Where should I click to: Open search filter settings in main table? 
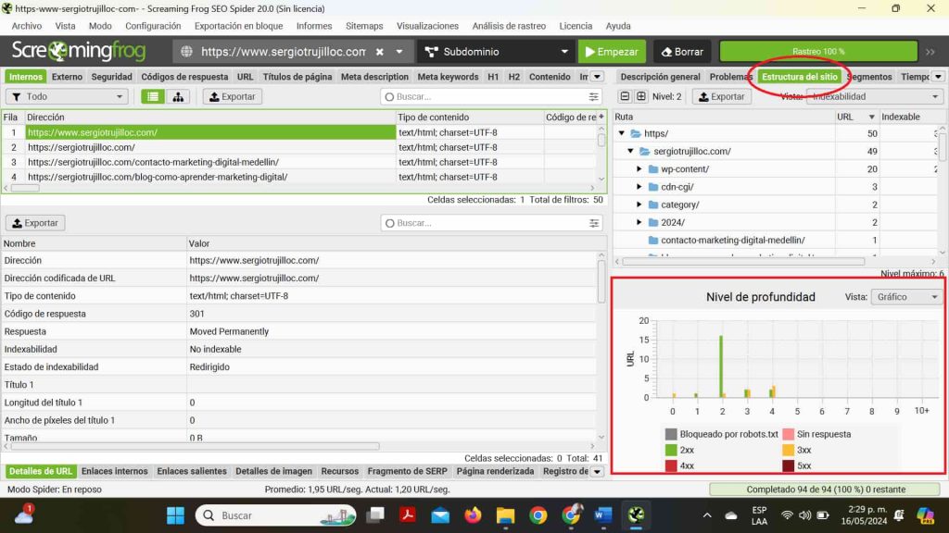pos(594,96)
